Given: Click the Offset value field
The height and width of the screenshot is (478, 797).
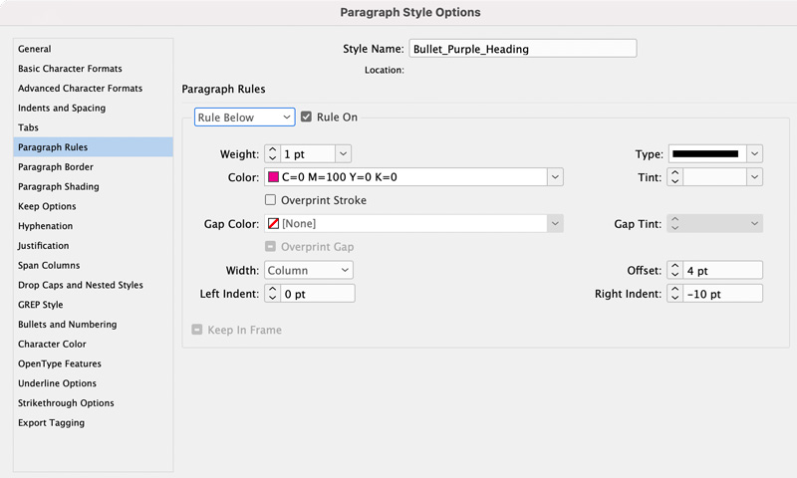Looking at the screenshot, I should [723, 270].
